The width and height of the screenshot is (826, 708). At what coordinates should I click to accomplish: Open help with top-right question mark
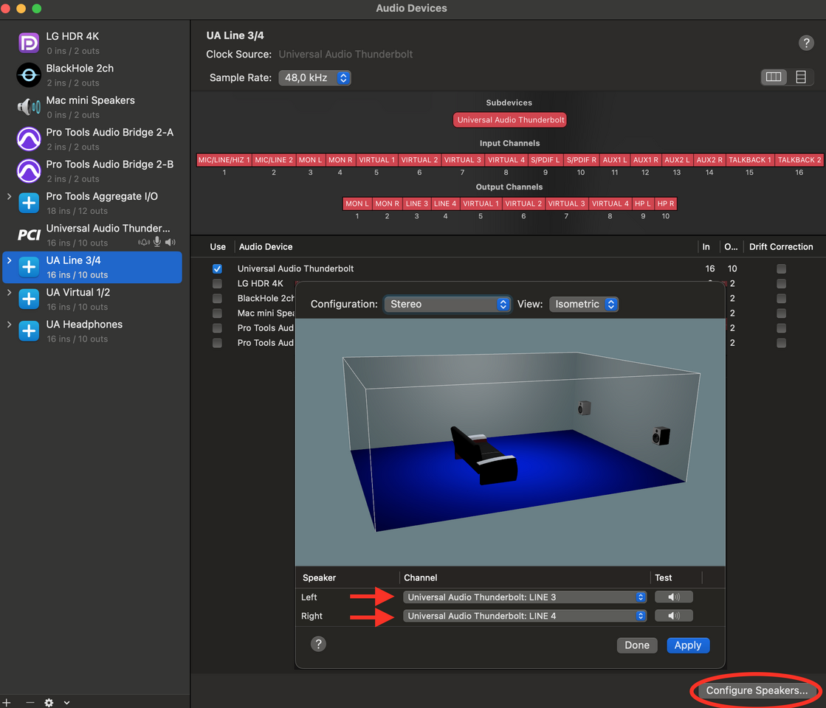(806, 43)
